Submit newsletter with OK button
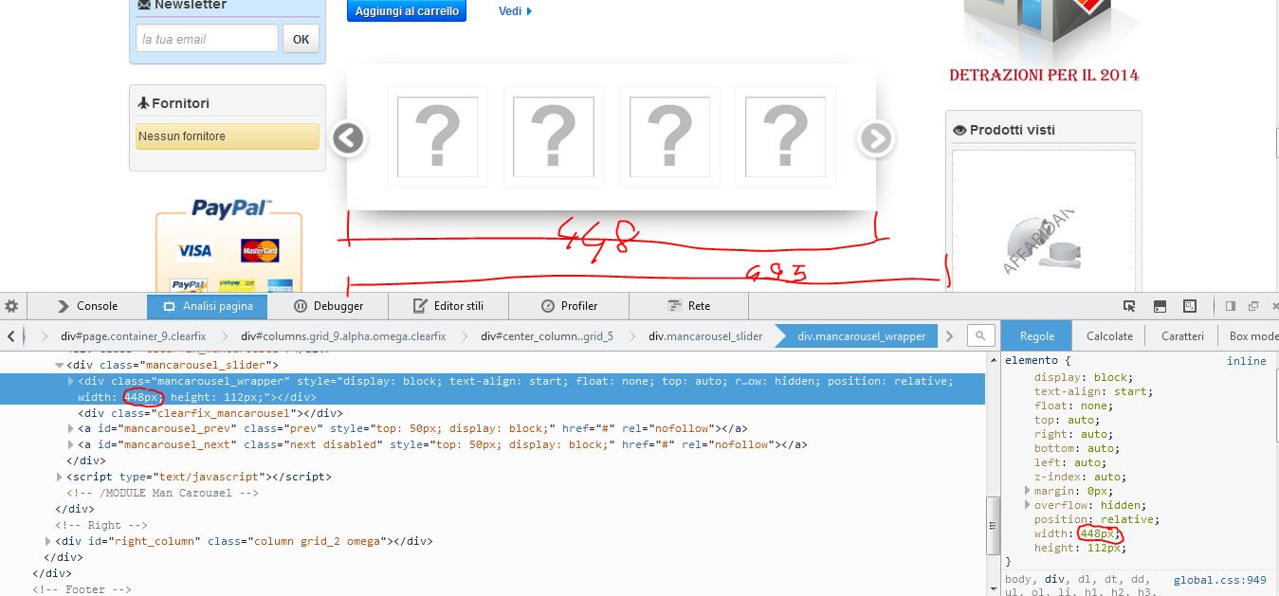 [301, 39]
